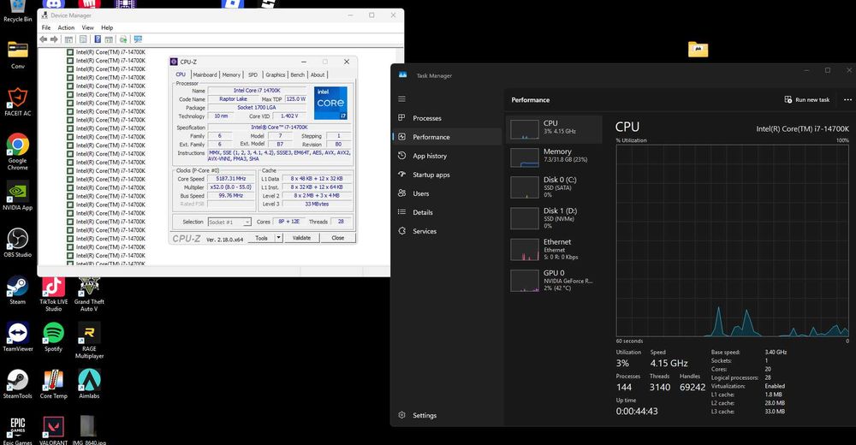Select the Ethernet performance item
Viewport: 856px width, 445px height.
click(554, 249)
